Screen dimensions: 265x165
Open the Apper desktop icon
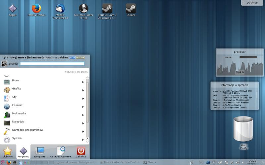point(13,8)
